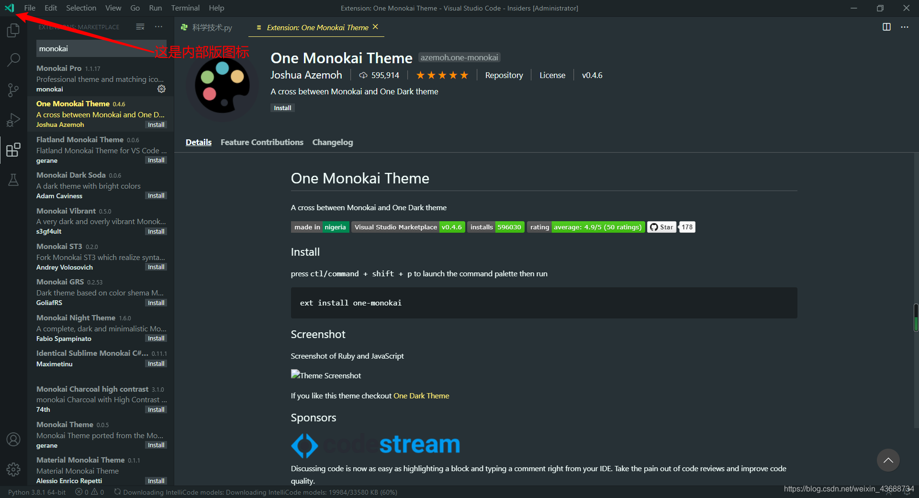Open the Selection menu
Viewport: 919px width, 498px height.
[x=81, y=8]
